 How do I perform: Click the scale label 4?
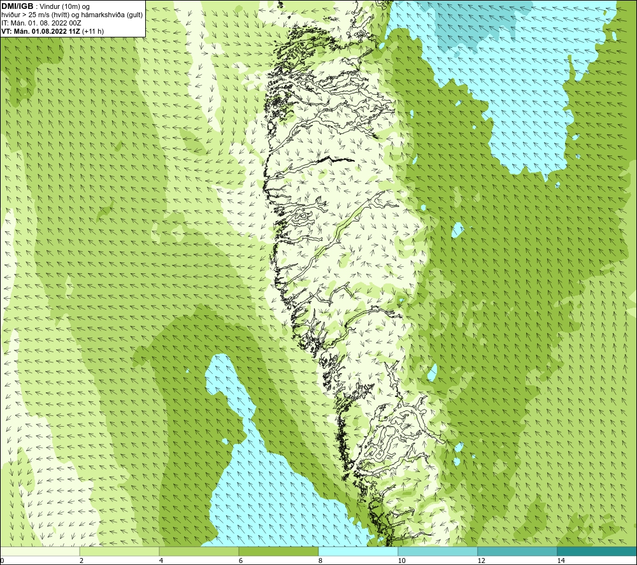[x=161, y=561]
